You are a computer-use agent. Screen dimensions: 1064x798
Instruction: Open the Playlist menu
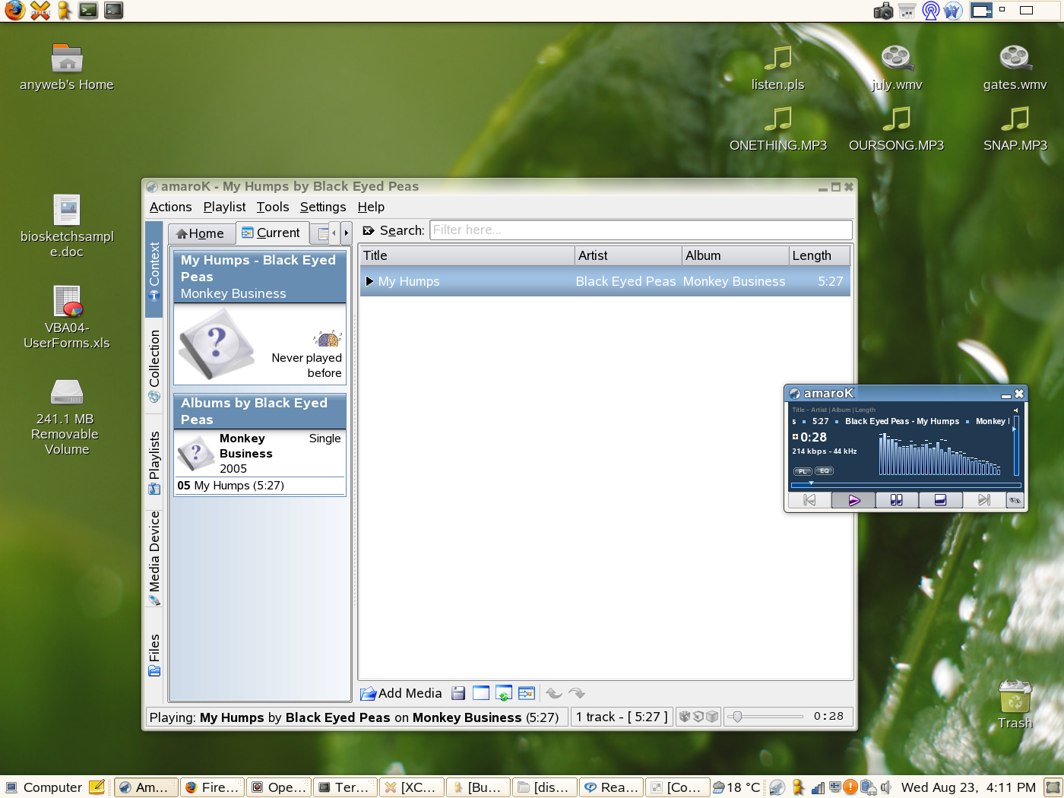point(224,207)
